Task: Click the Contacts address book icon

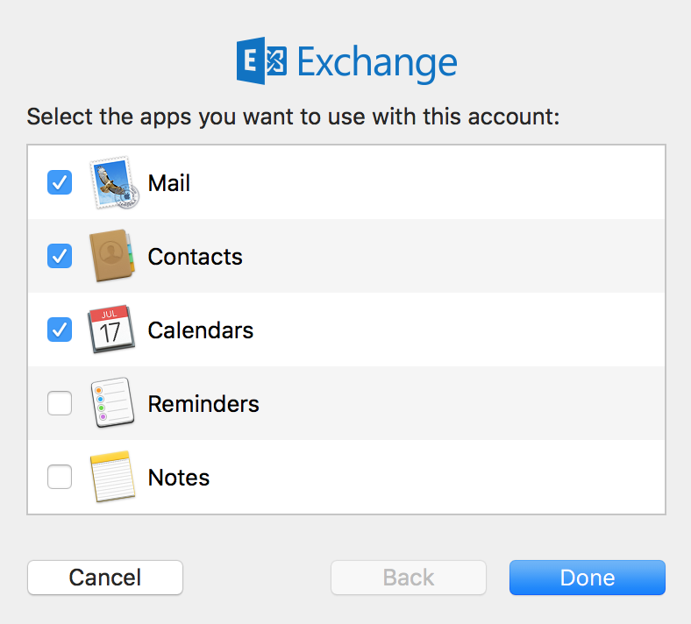Action: (112, 255)
